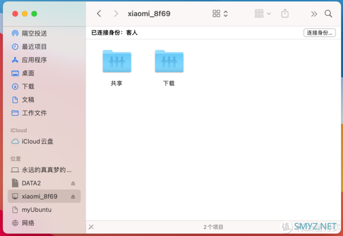Click the Share toolbar icon
This screenshot has height=236, width=343.
tap(284, 14)
